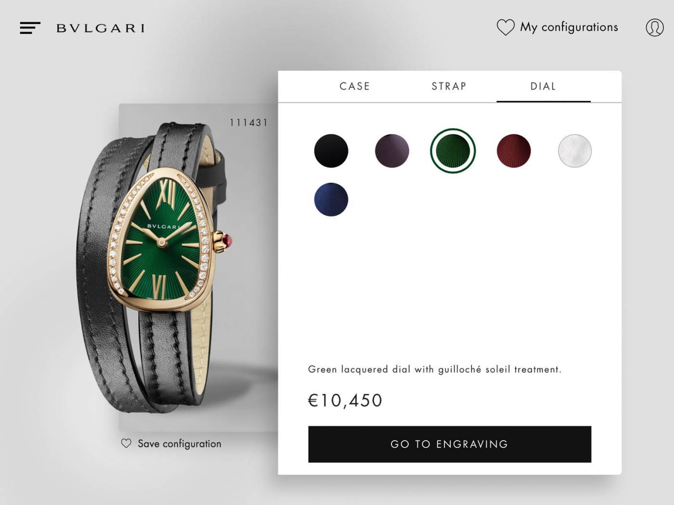Click the GO TO ENGRAVING button
The width and height of the screenshot is (674, 505).
click(450, 444)
